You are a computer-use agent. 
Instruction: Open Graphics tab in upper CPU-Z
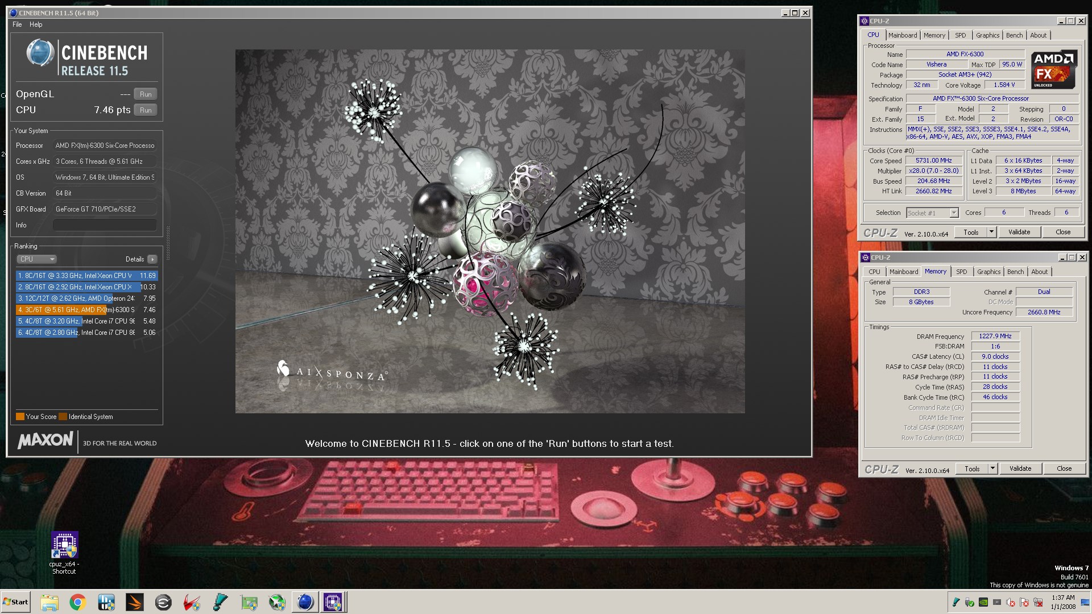988,35
